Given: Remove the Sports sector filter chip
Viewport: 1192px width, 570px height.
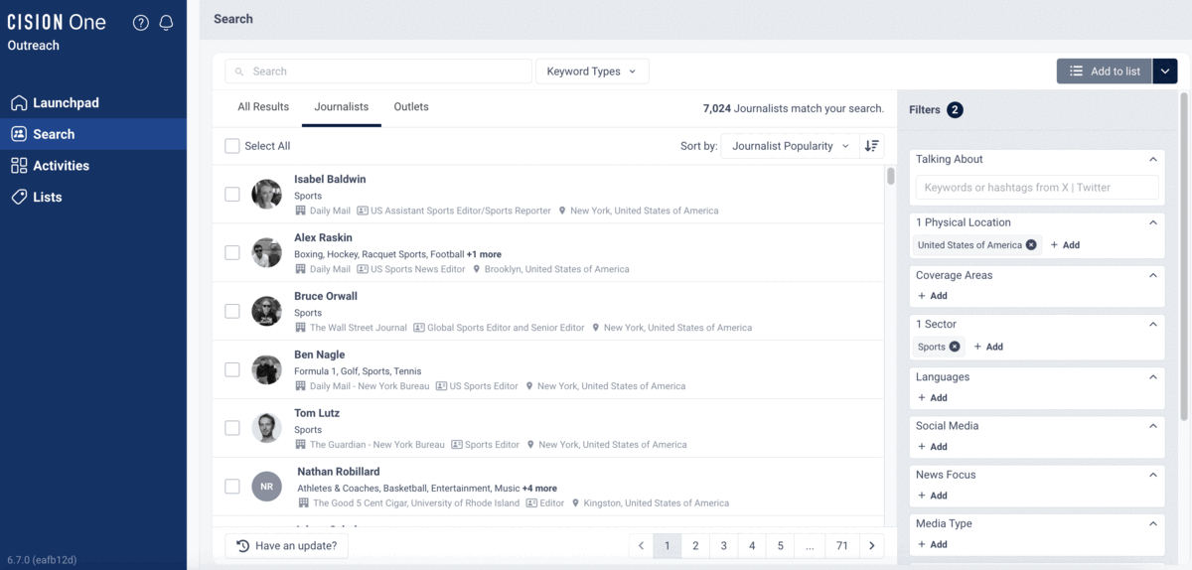Looking at the screenshot, I should click(955, 347).
